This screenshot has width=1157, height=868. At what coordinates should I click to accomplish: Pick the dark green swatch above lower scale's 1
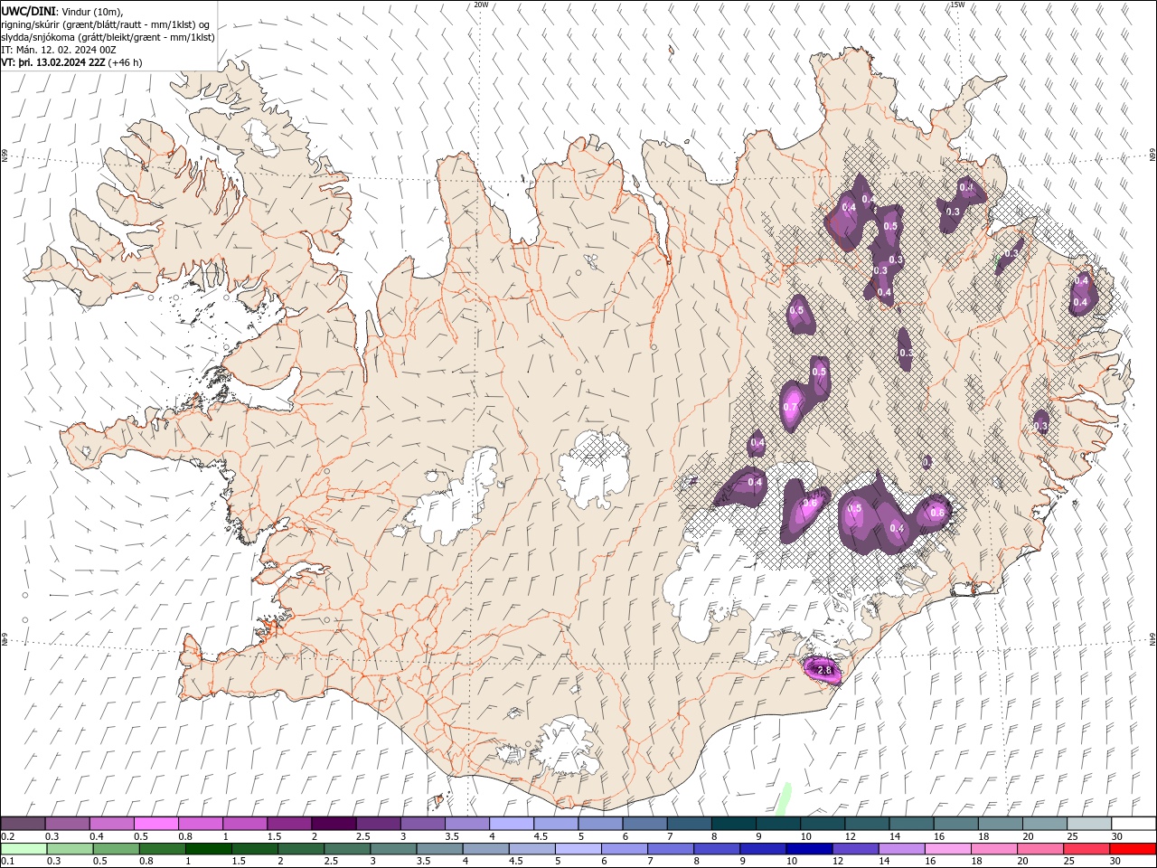[208, 849]
